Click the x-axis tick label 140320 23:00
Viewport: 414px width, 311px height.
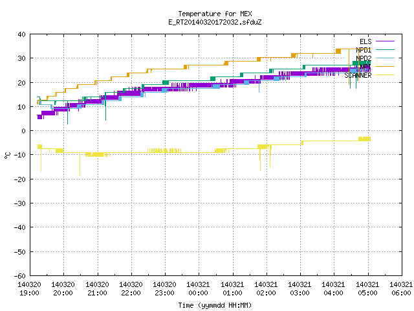[165, 289]
